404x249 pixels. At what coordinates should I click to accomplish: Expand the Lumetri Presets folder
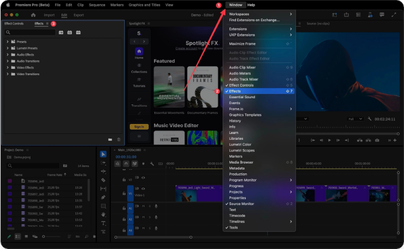click(7, 48)
